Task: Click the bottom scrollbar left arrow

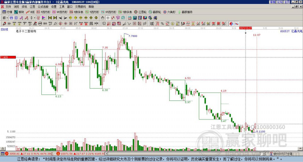Action: tap(106, 154)
